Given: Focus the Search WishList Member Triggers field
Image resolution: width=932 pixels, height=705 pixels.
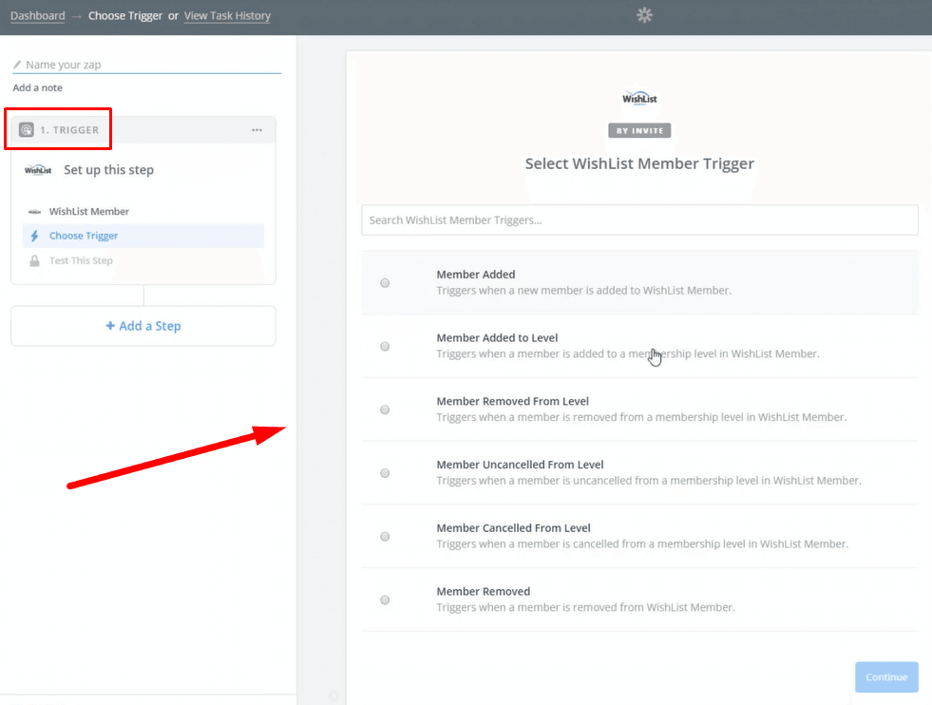Looking at the screenshot, I should (x=639, y=219).
